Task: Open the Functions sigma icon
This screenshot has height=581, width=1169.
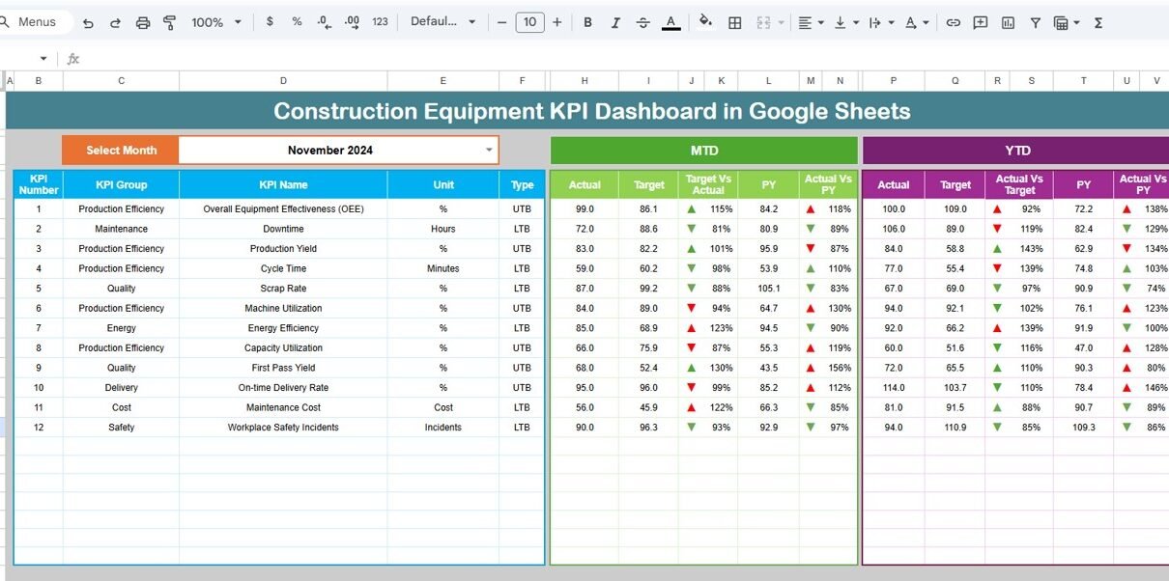Action: tap(1098, 22)
